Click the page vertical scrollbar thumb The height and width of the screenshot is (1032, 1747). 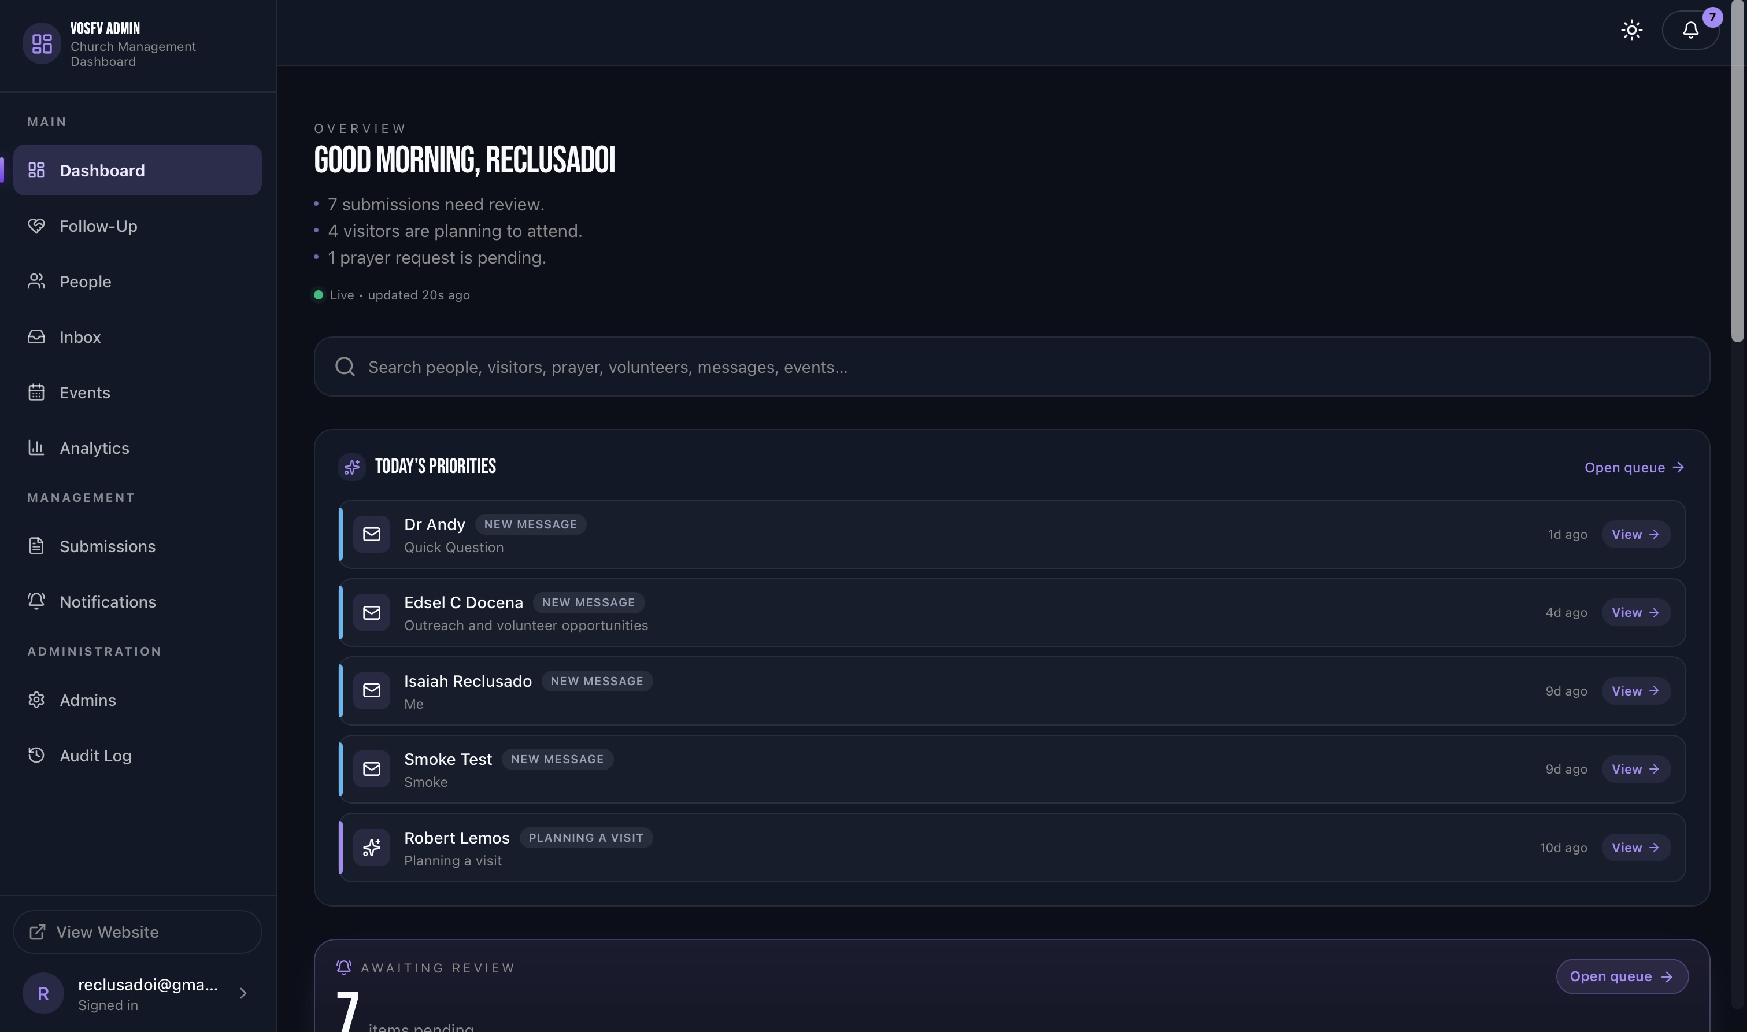1737,171
